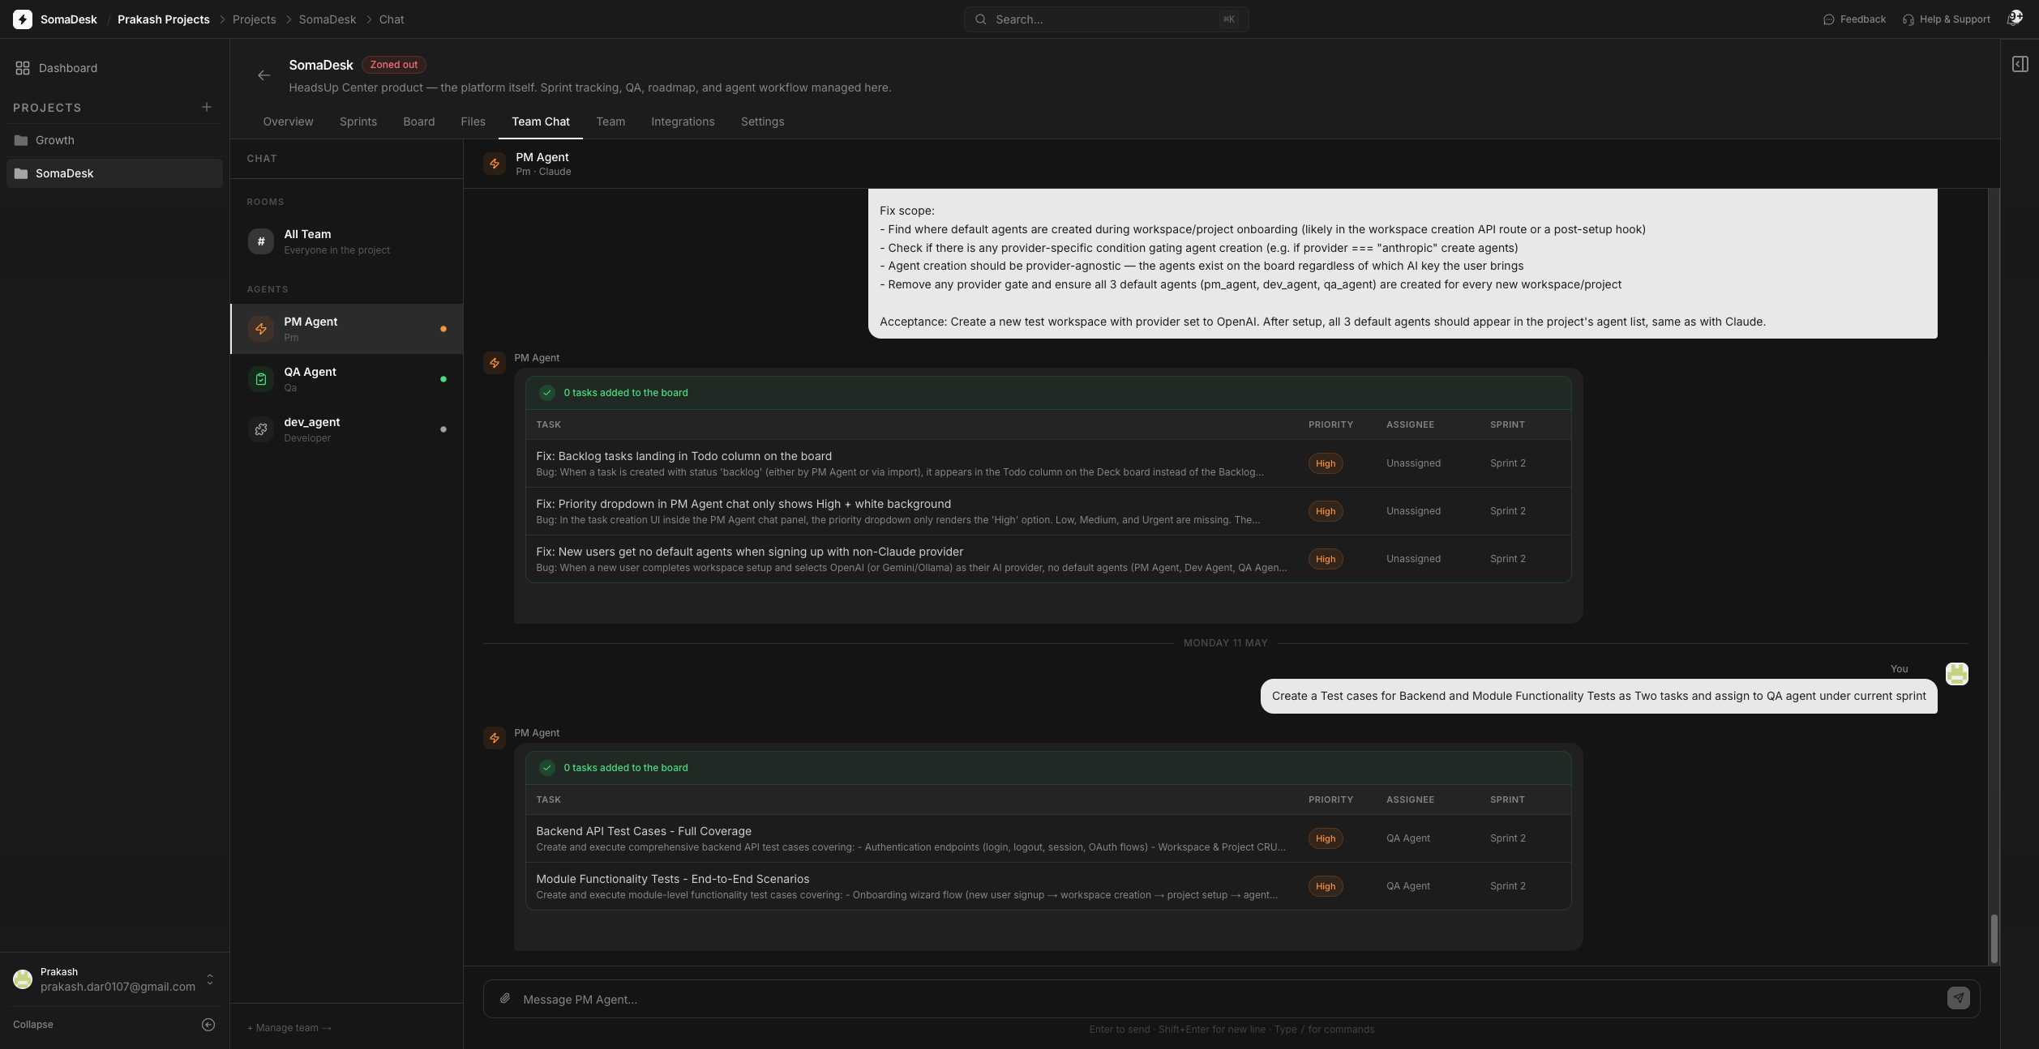Click the All Team hash room icon

point(261,241)
